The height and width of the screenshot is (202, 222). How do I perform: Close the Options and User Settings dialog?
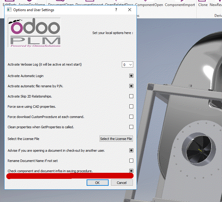tap(130, 10)
